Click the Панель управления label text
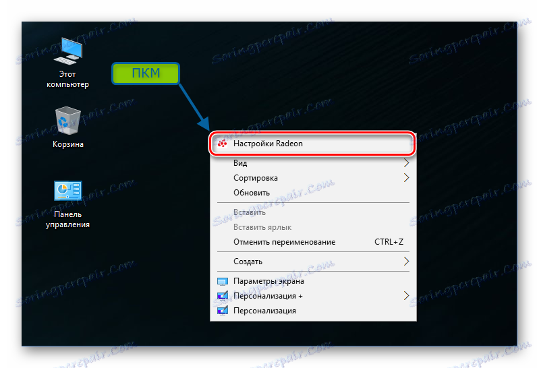The width and height of the screenshot is (539, 368). (x=67, y=219)
